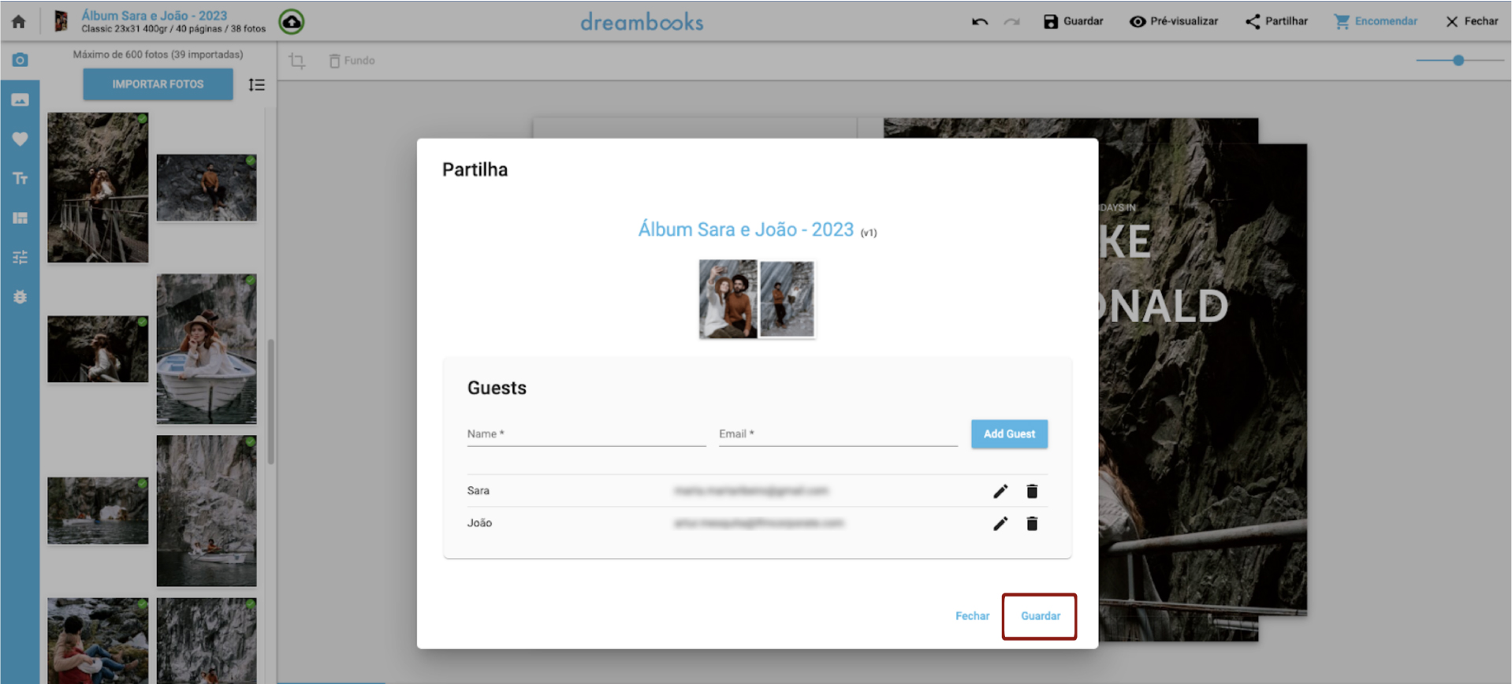The height and width of the screenshot is (684, 1512).
Task: Select the text tool in sidebar
Action: tap(20, 178)
